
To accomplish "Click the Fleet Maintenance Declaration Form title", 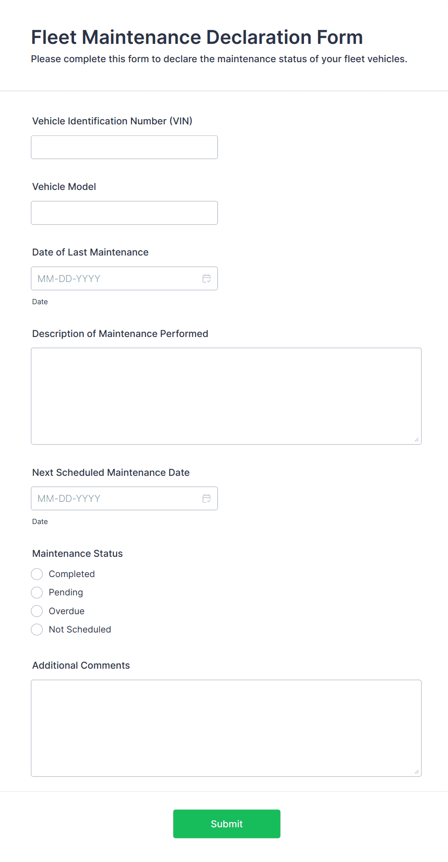I will pos(197,37).
